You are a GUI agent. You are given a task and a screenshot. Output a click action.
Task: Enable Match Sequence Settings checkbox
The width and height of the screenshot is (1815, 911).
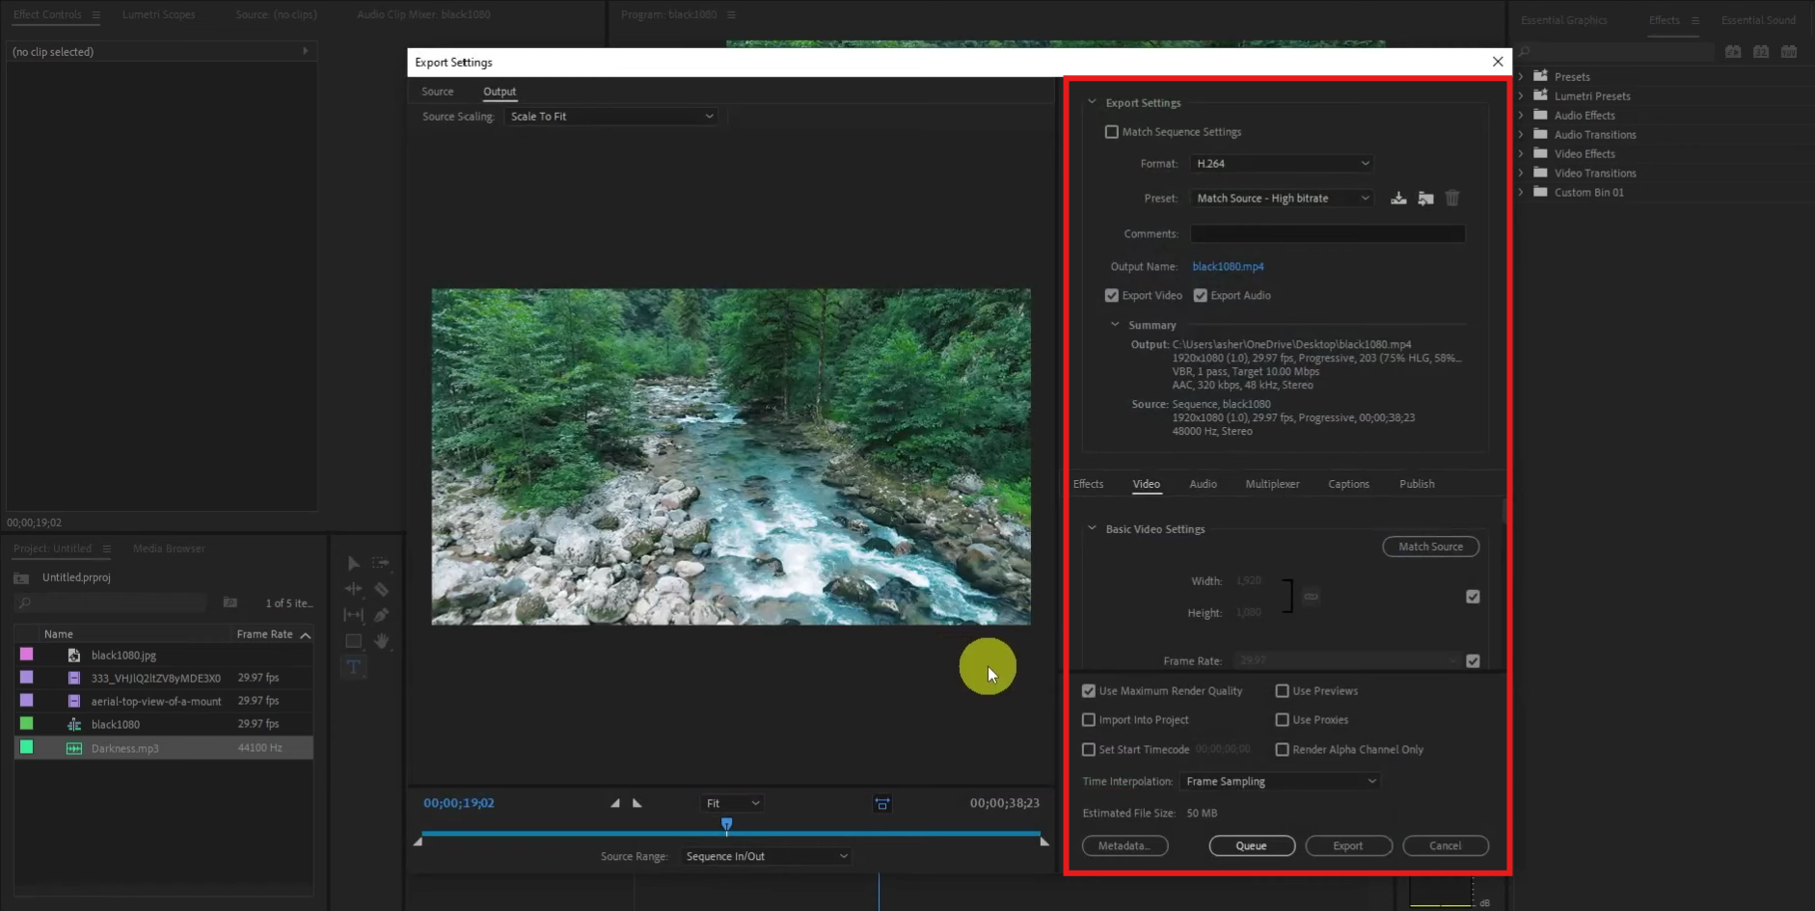pyautogui.click(x=1112, y=132)
